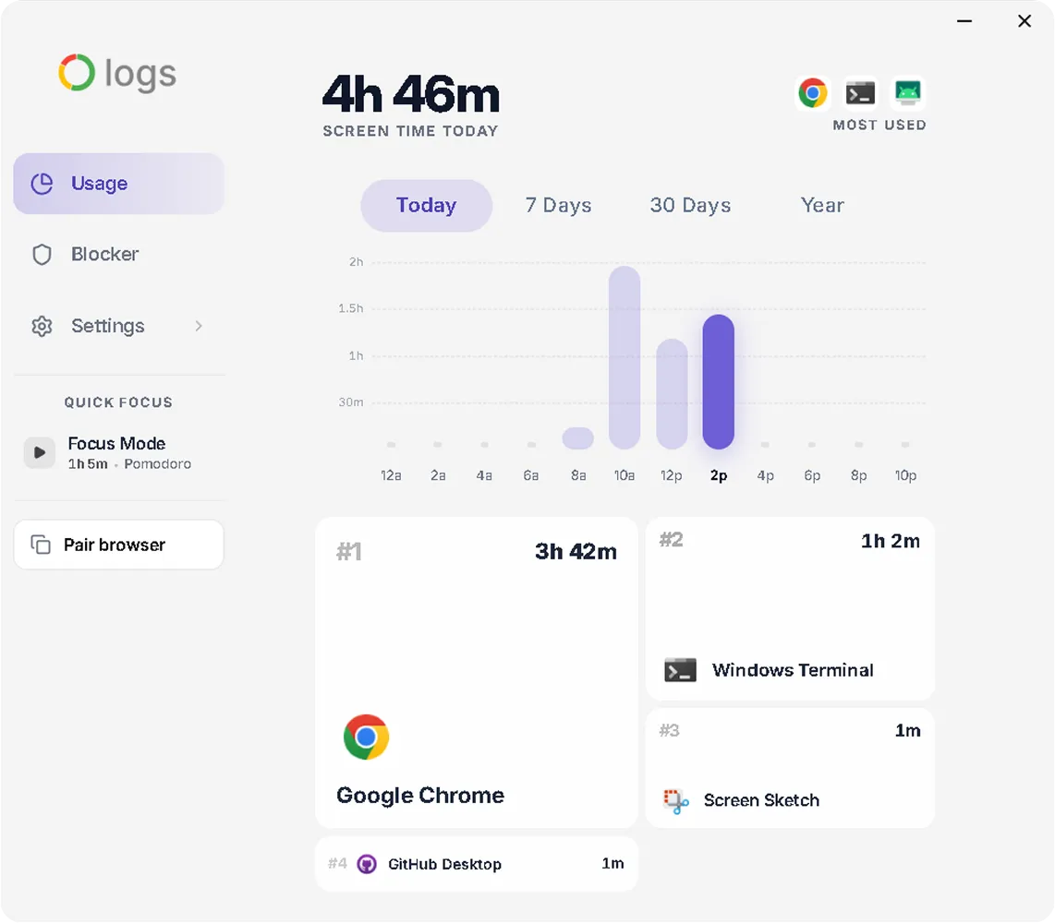Screen dimensions: 1055x923
Task: Click the Blocker shield icon
Action: [42, 255]
